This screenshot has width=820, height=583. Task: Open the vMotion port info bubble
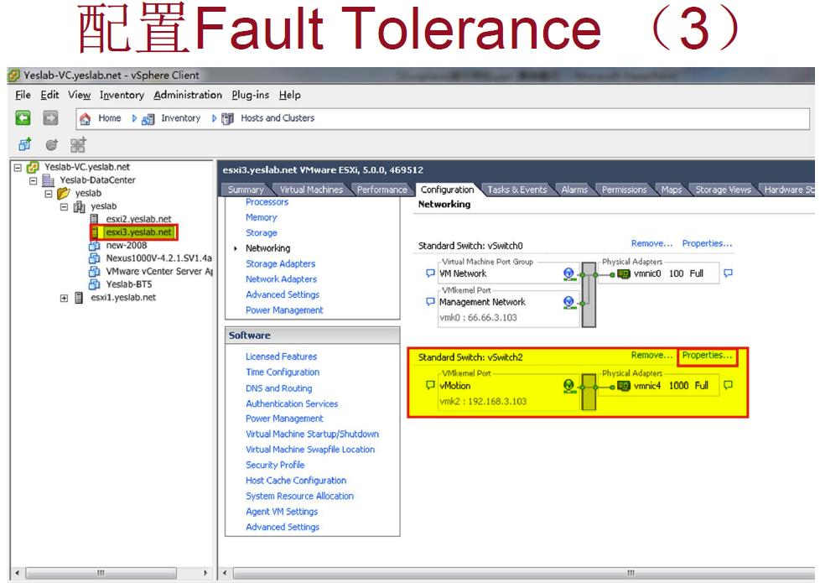click(430, 385)
